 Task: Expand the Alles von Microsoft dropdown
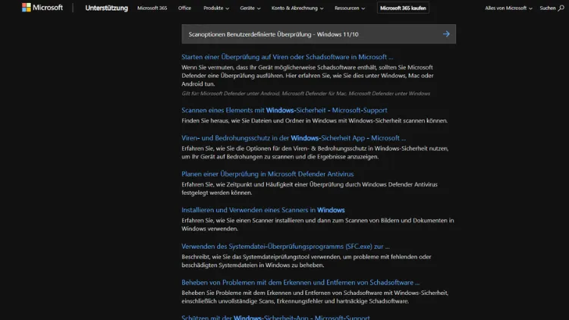(508, 8)
